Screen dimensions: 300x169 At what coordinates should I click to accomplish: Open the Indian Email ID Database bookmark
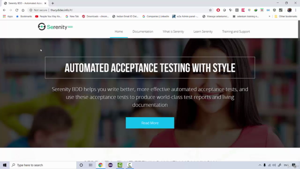point(125,16)
